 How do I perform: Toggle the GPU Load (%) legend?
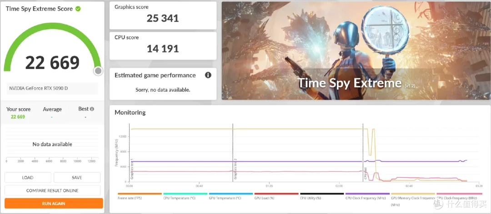click(276, 196)
